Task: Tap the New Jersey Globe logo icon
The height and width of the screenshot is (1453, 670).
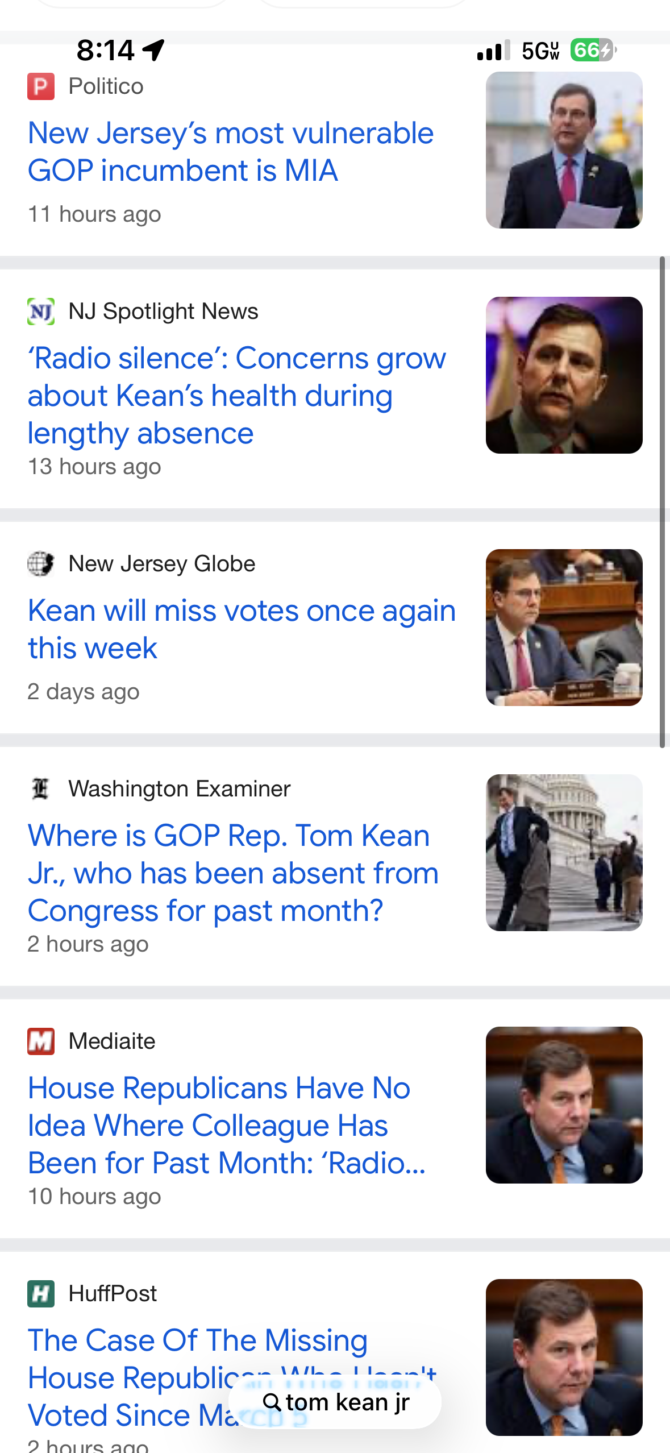Action: [x=41, y=564]
